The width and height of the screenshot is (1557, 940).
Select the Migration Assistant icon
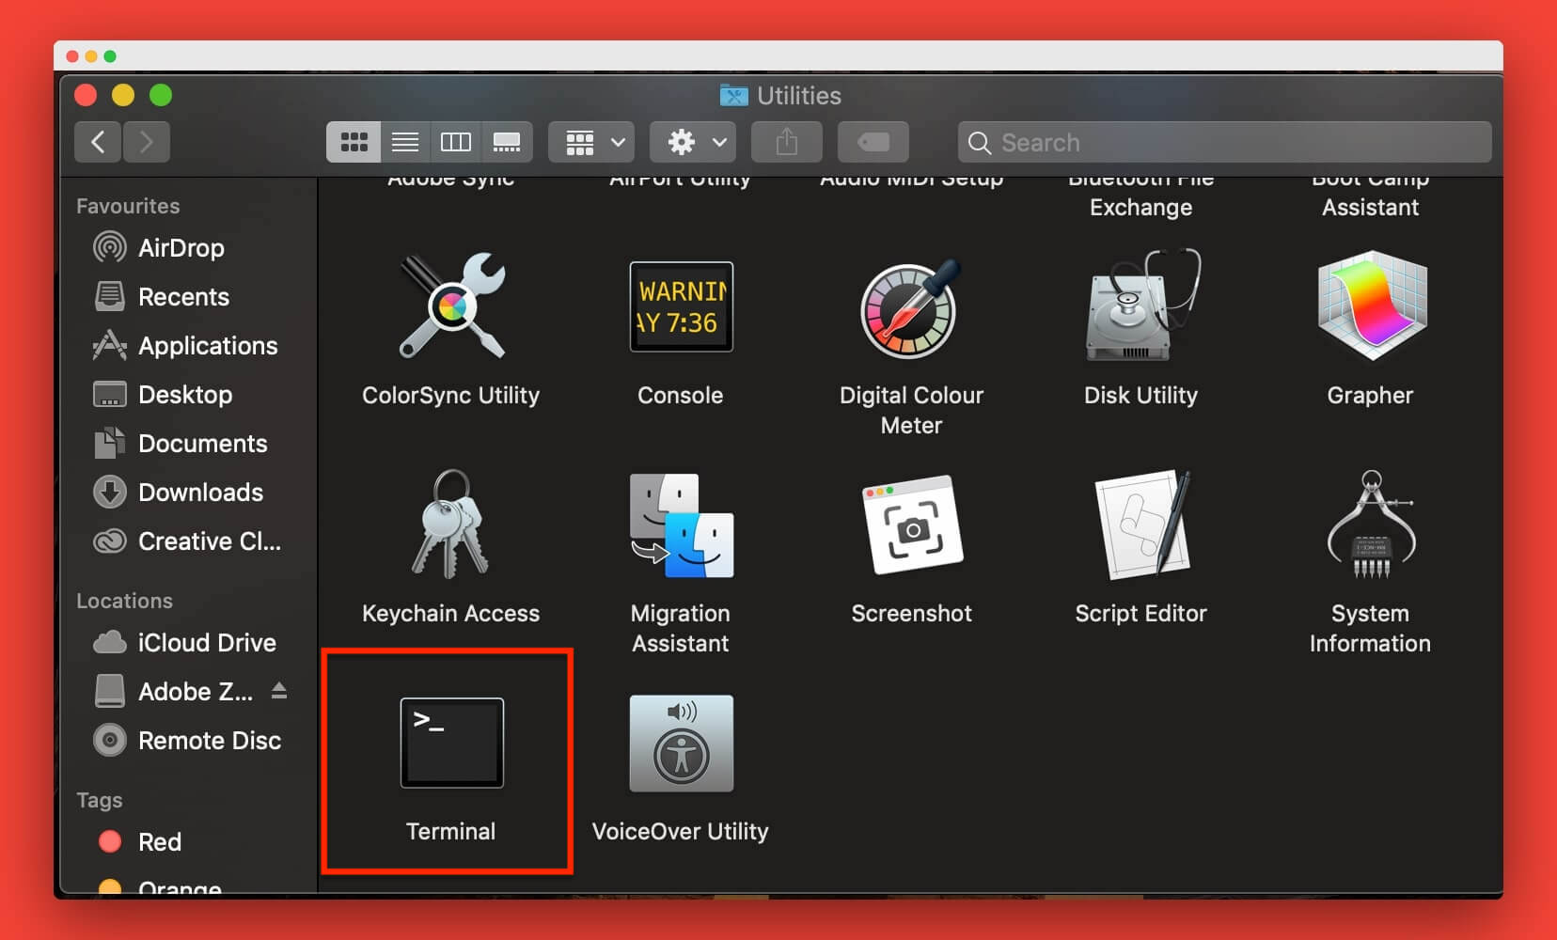click(x=681, y=525)
